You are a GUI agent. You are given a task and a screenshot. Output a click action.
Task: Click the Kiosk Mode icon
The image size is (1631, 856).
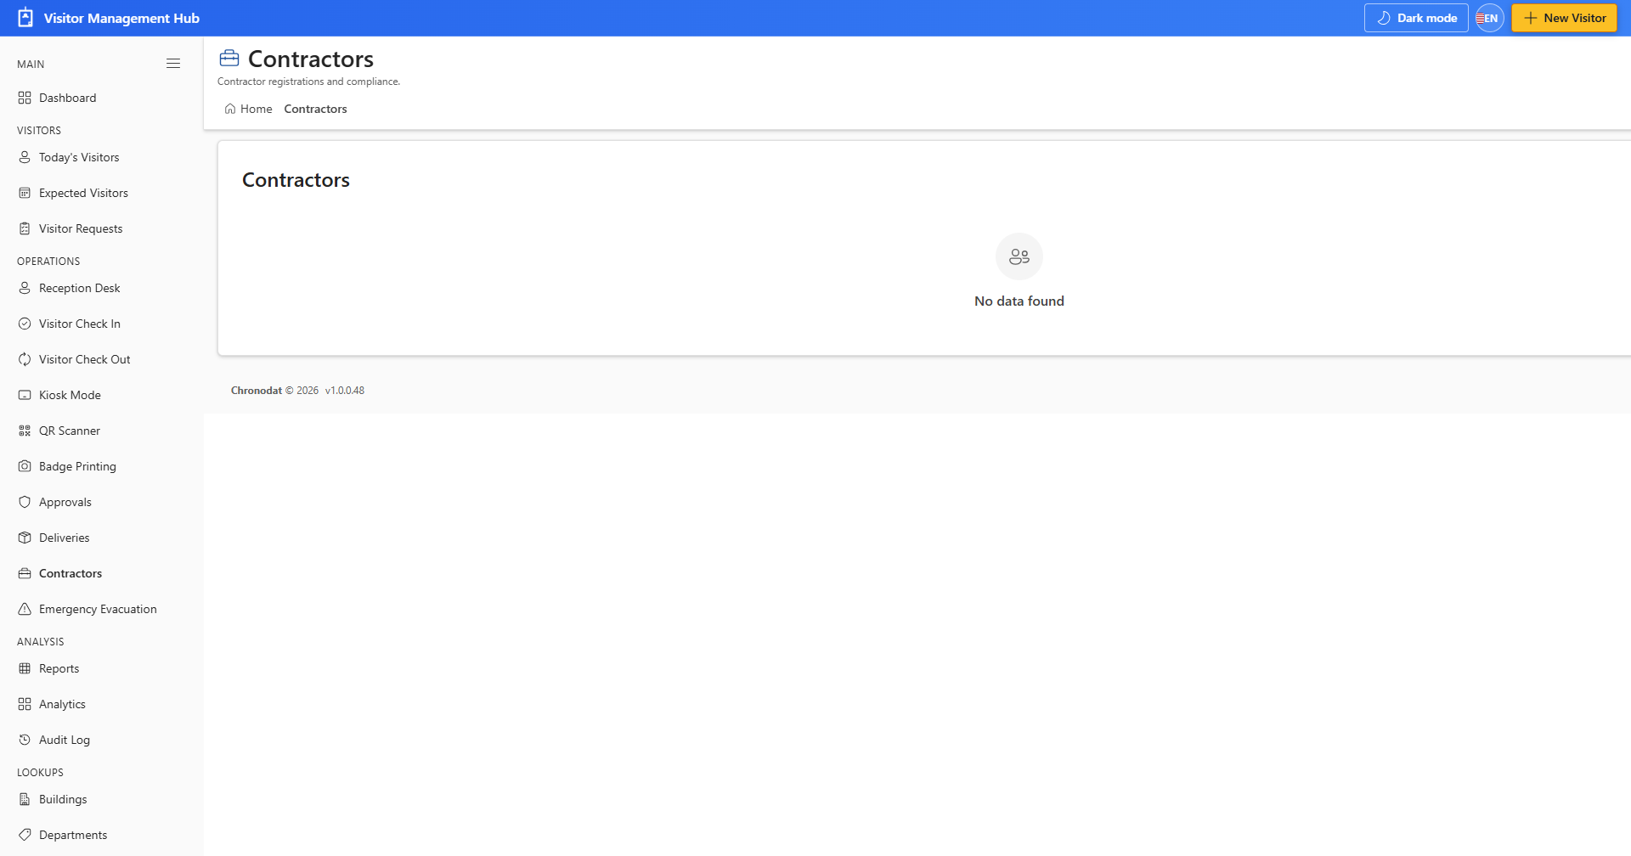point(25,395)
